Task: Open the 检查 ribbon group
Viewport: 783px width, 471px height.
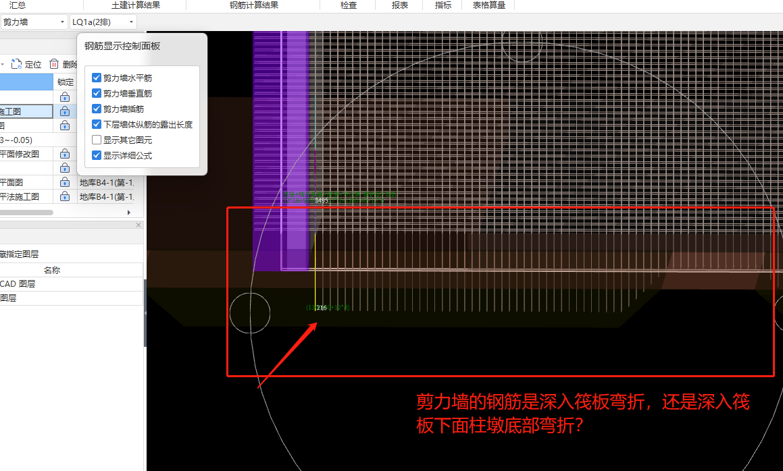Action: [349, 5]
